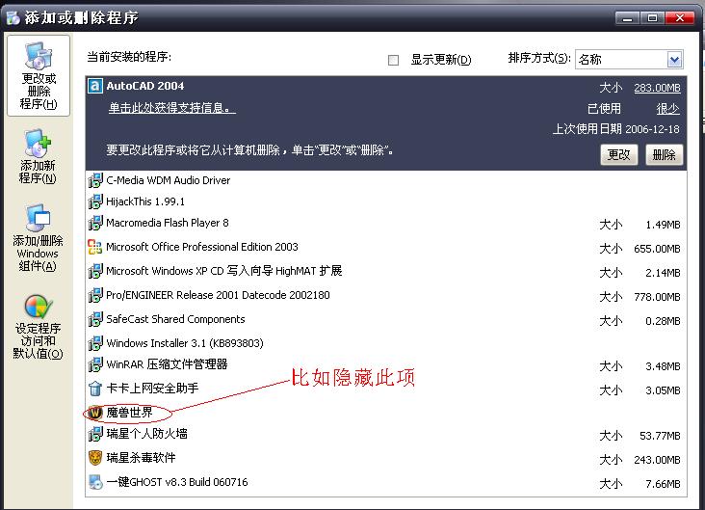Click the 778.00MB size value

tap(657, 297)
